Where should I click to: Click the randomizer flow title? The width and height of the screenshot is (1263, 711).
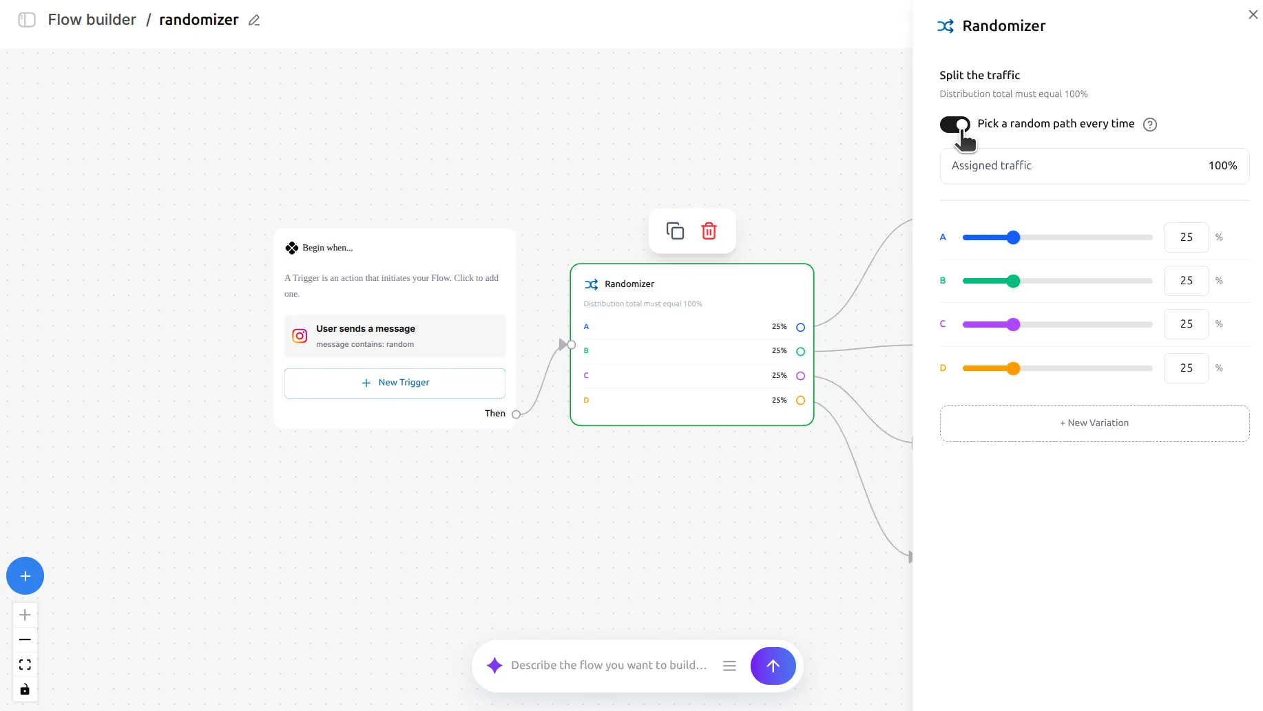coord(198,20)
